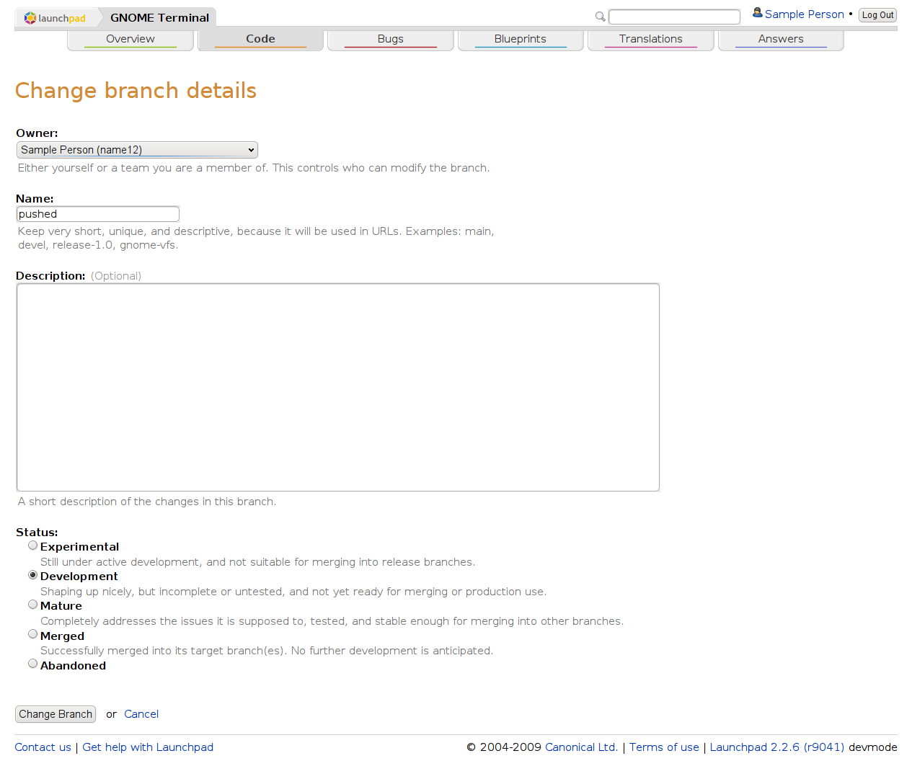Click inside the Description text area
This screenshot has height=761, width=912.
coord(338,387)
